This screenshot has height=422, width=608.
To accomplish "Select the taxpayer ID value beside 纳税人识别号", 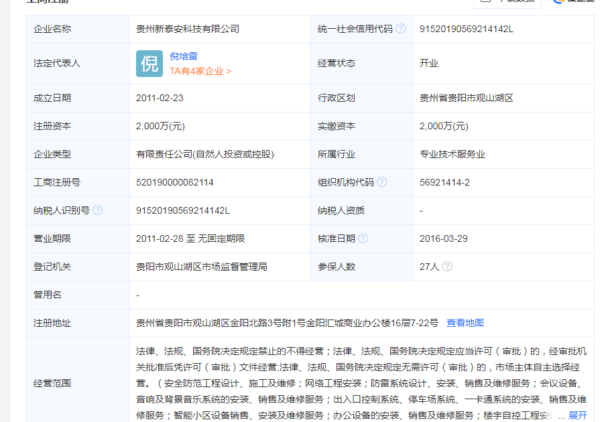I will tap(183, 210).
